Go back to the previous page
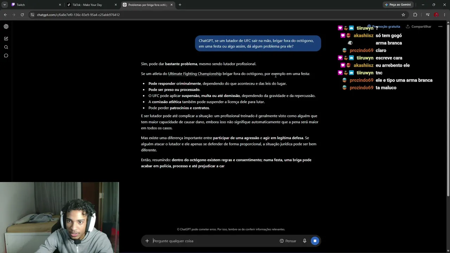This screenshot has width=450, height=253. pyautogui.click(x=5, y=15)
